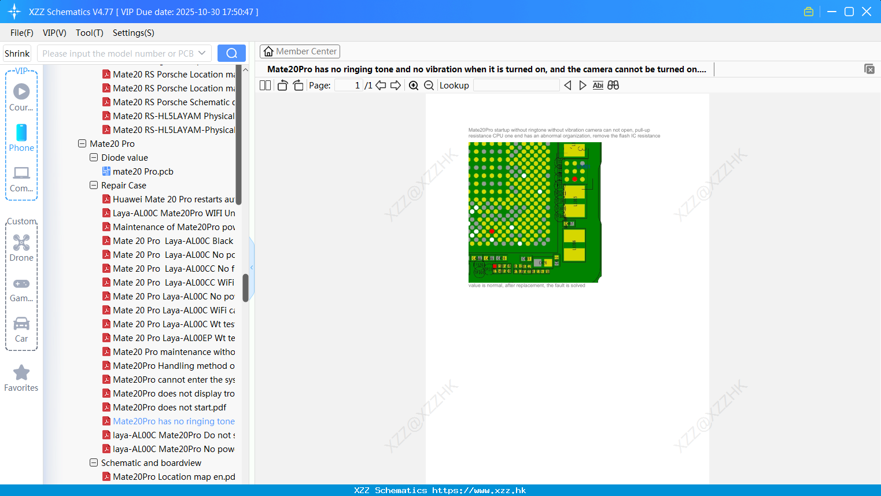Open Mate20 Pro maintenance without case
Viewport: 881px width, 496px height.
(x=174, y=351)
